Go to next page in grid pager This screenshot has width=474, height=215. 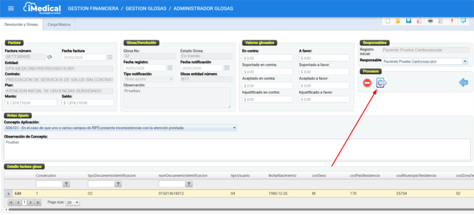[x=31, y=203]
